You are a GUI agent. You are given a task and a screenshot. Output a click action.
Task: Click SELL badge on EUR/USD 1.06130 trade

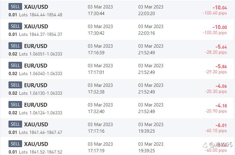click(x=15, y=85)
